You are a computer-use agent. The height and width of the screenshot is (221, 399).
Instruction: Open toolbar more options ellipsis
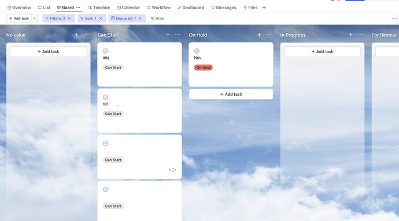[x=394, y=18]
